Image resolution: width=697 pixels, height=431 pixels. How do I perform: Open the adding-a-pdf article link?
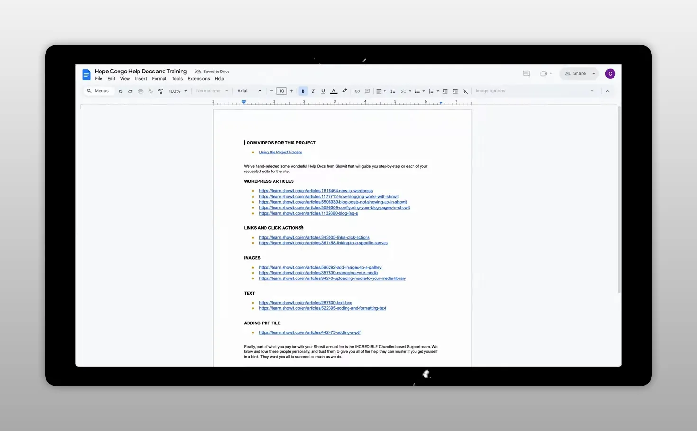[310, 332]
